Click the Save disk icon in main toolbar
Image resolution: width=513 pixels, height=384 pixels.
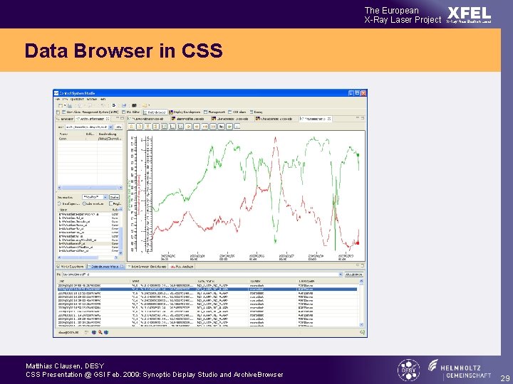70,105
